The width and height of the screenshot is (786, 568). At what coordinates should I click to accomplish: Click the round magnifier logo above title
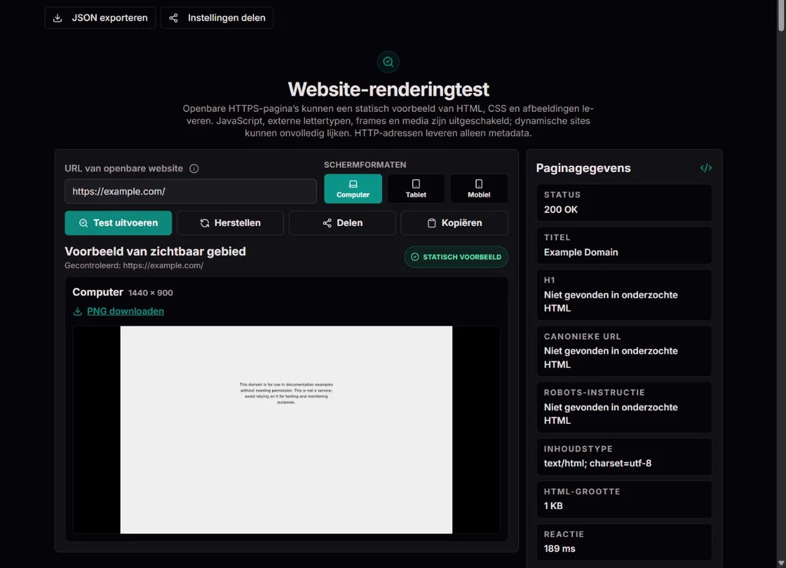pyautogui.click(x=388, y=62)
